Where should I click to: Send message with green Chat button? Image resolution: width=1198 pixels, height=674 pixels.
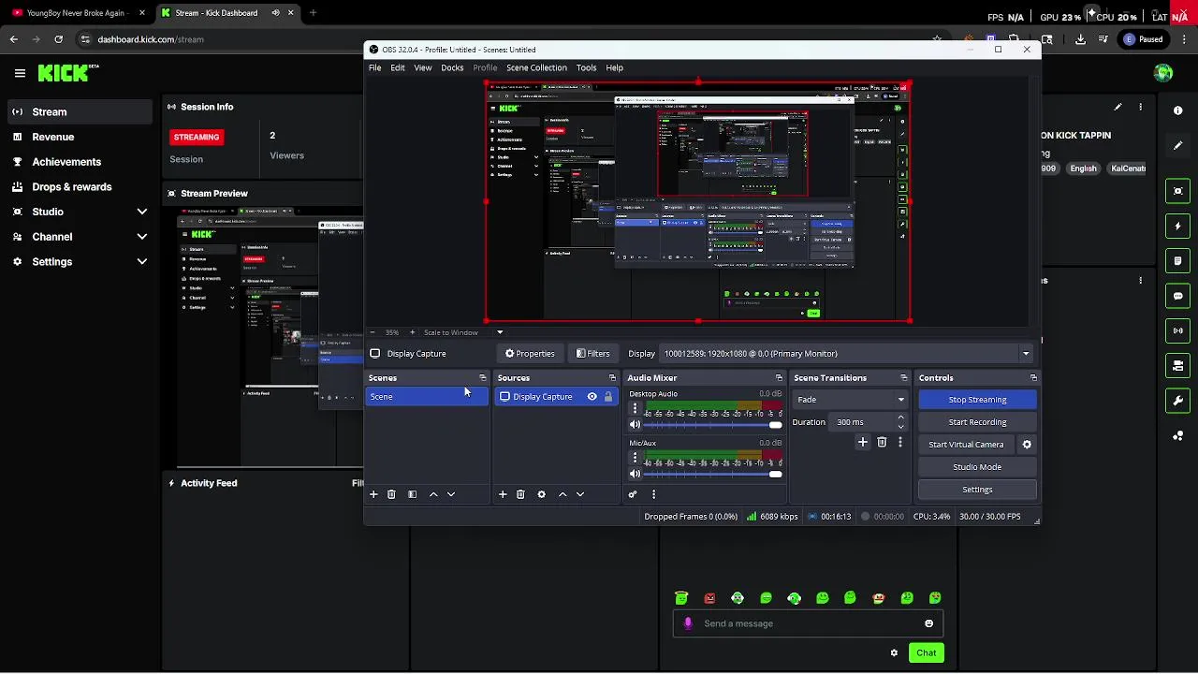(926, 653)
